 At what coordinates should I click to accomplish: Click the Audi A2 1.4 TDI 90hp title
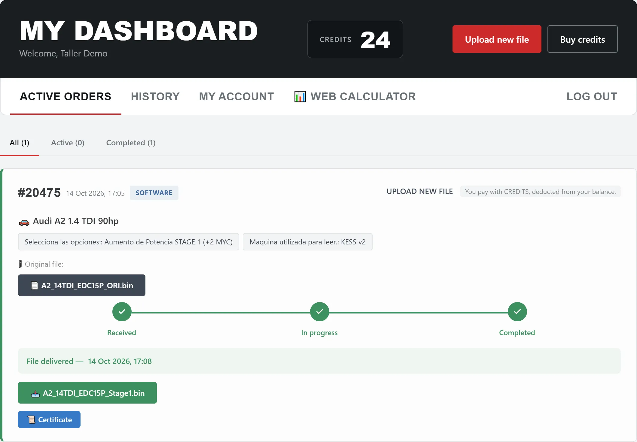76,221
